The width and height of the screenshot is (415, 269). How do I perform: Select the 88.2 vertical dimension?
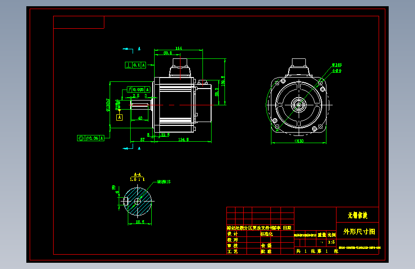coord(217,92)
